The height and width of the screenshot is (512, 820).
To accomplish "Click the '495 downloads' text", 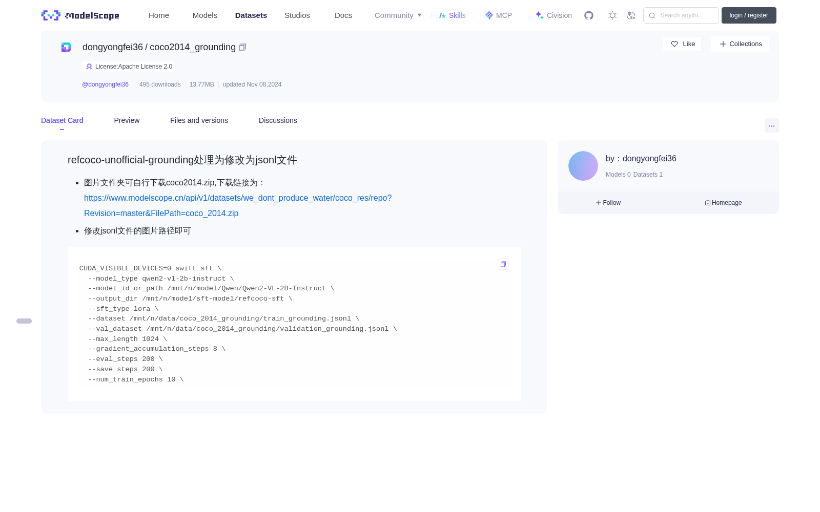I will pos(160,84).
